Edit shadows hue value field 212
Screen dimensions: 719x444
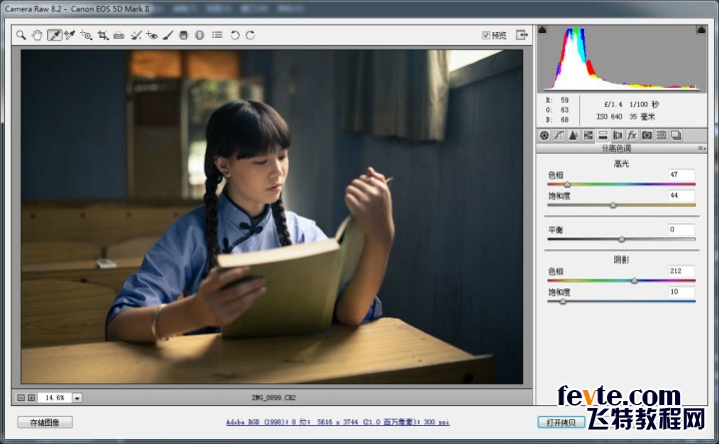(x=681, y=270)
